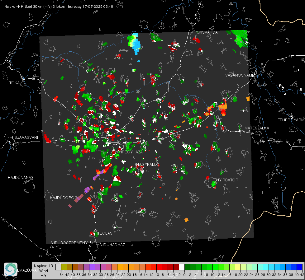The image size is (305, 280).
Task: Click the swirl logo icon at bottom left
Action: pos(11,269)
